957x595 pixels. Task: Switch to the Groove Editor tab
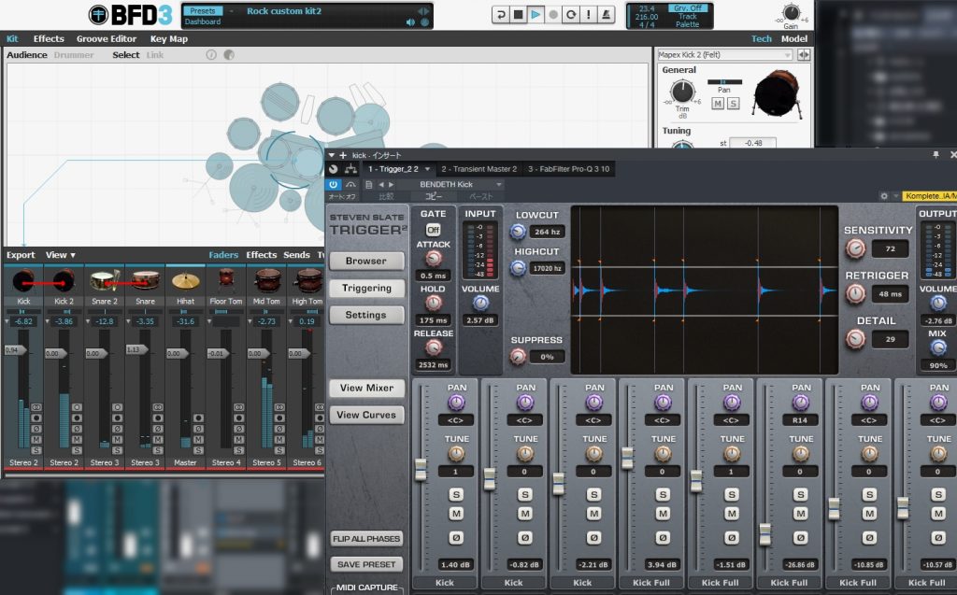tap(106, 39)
